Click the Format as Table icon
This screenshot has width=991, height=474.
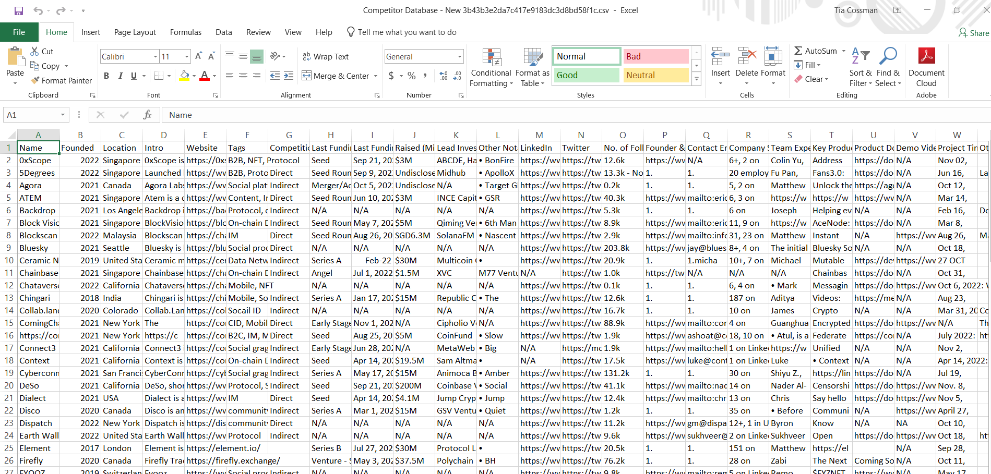(533, 57)
